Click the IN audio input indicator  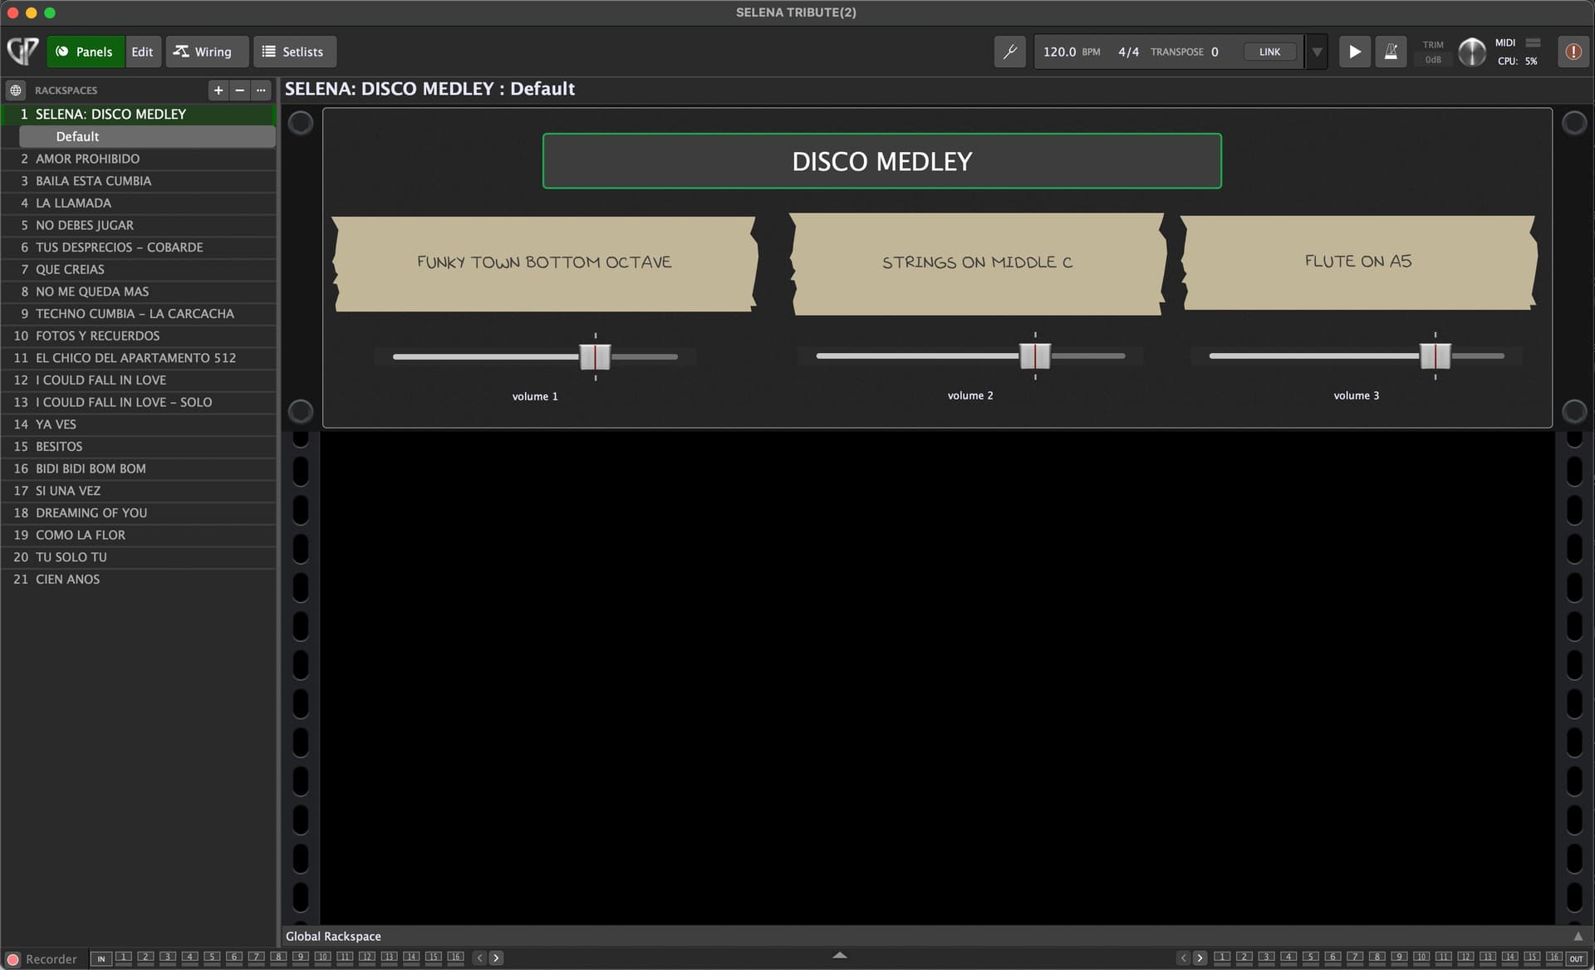[101, 958]
